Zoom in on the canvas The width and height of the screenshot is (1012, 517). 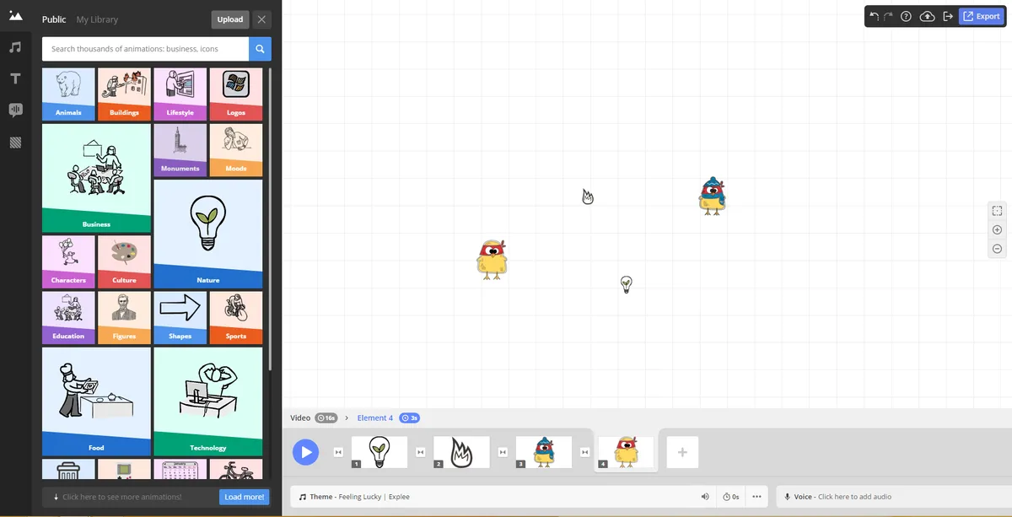tap(997, 230)
